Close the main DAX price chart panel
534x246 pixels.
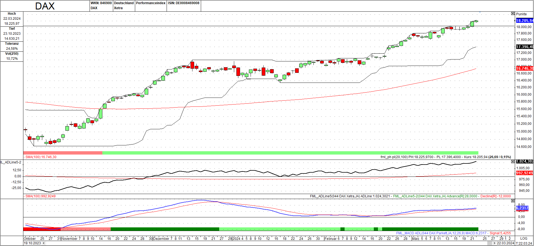click(513, 14)
